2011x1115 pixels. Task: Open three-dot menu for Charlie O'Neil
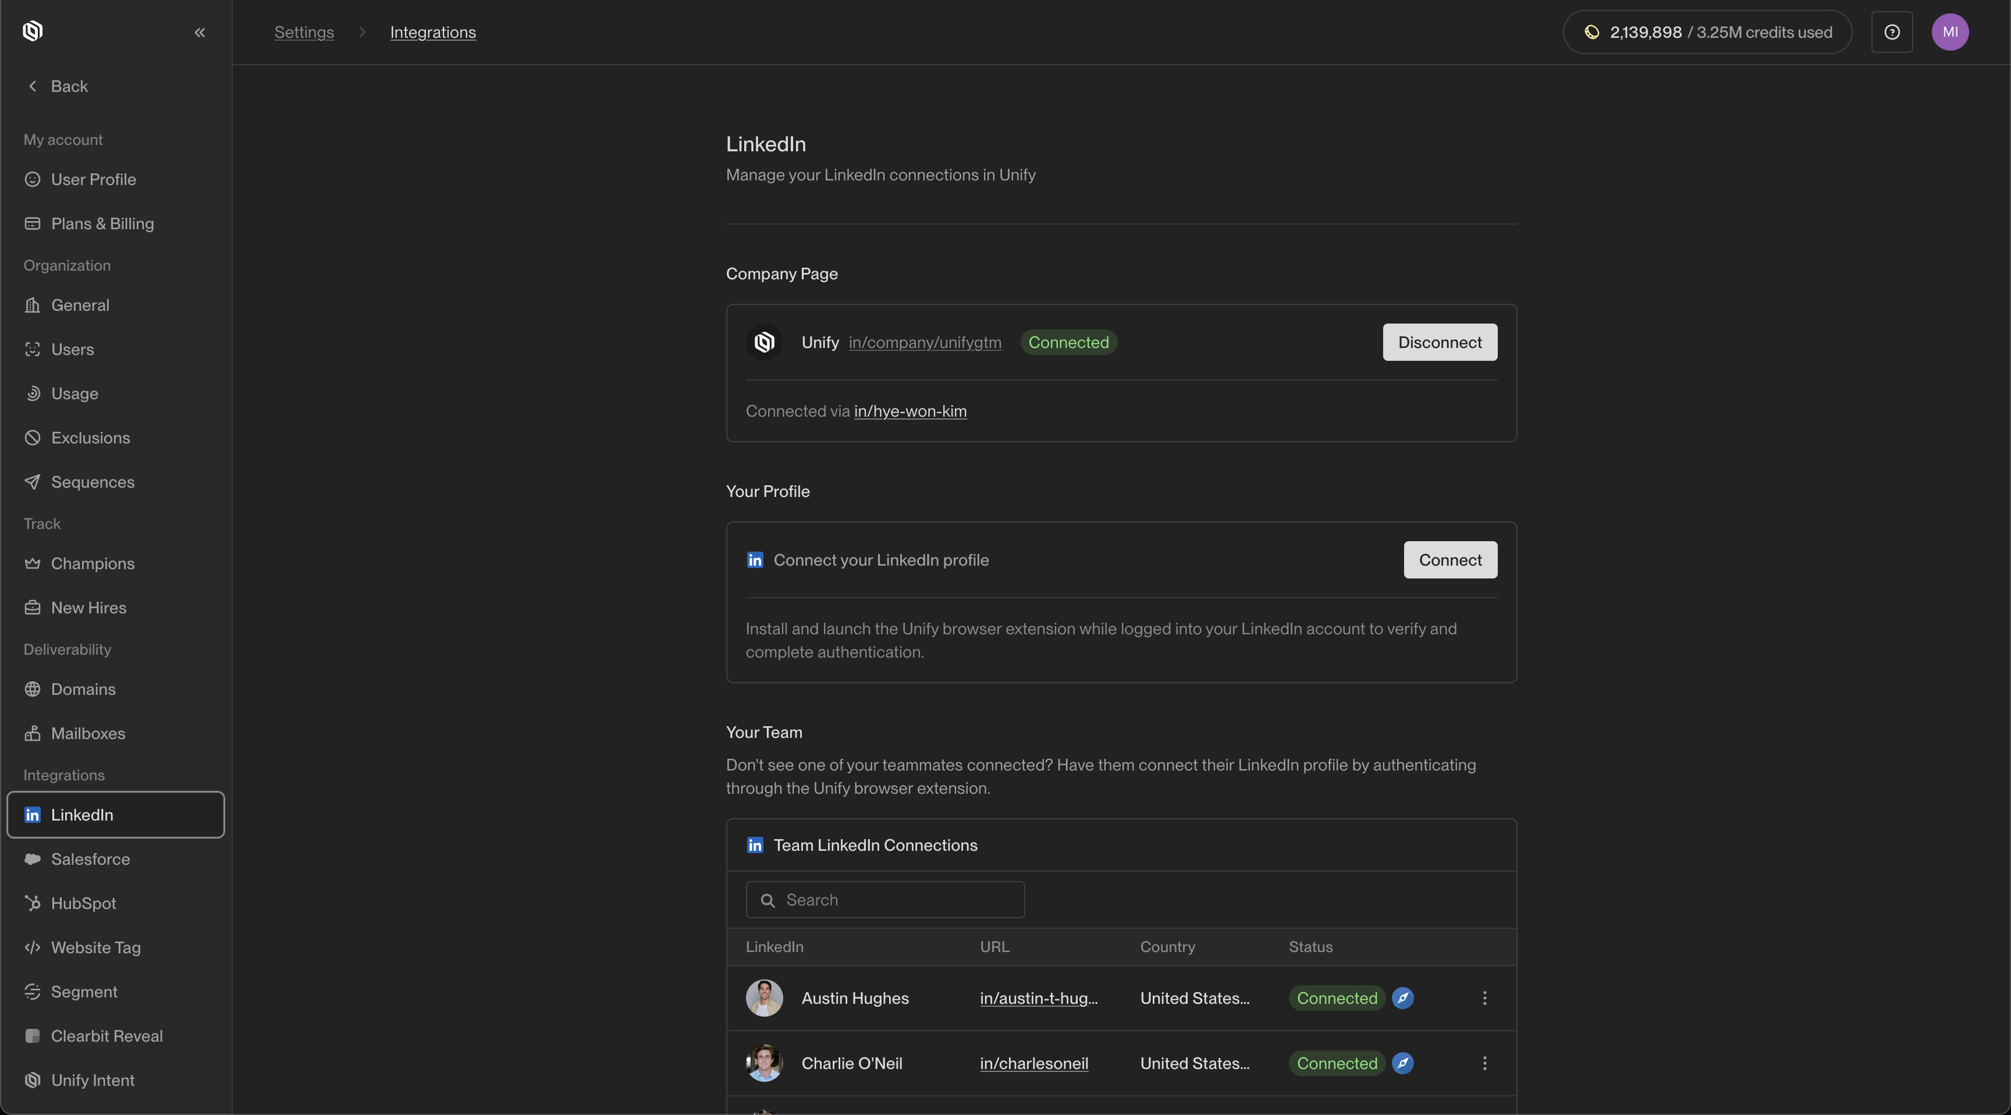[1484, 1063]
